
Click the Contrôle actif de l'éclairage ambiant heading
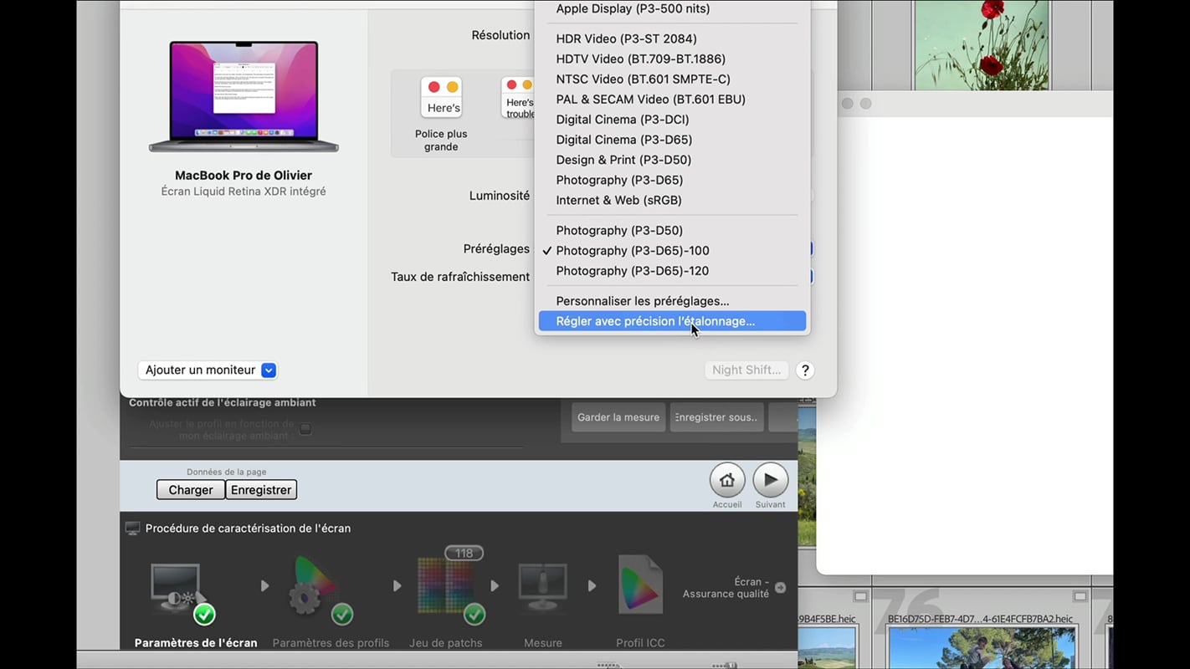click(223, 402)
